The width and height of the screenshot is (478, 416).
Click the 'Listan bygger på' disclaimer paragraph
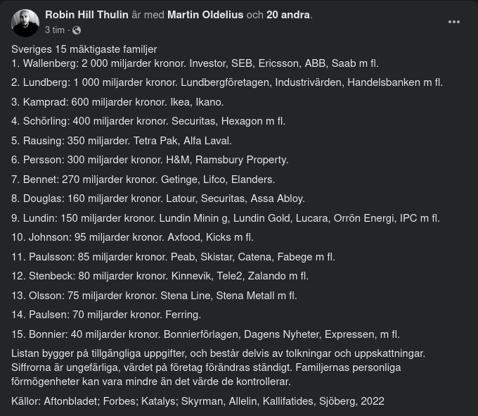[x=218, y=367]
